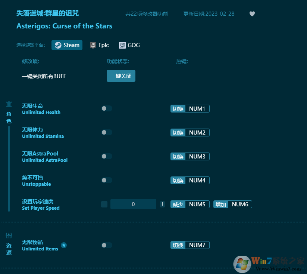This screenshot has height=274, width=307.
Task: Click the NUM6 increase speed hotkey
Action: click(x=239, y=204)
